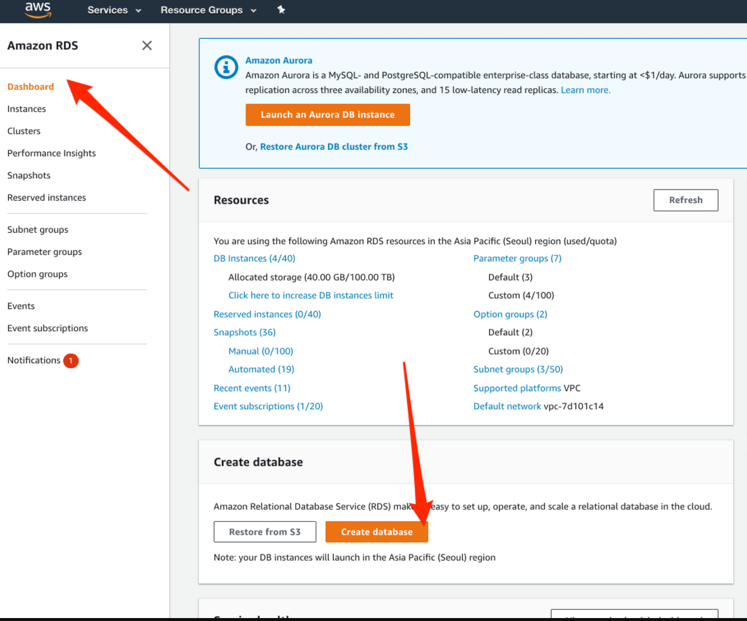Open Option groups (2) resource link
The width and height of the screenshot is (747, 621).
[x=510, y=314]
